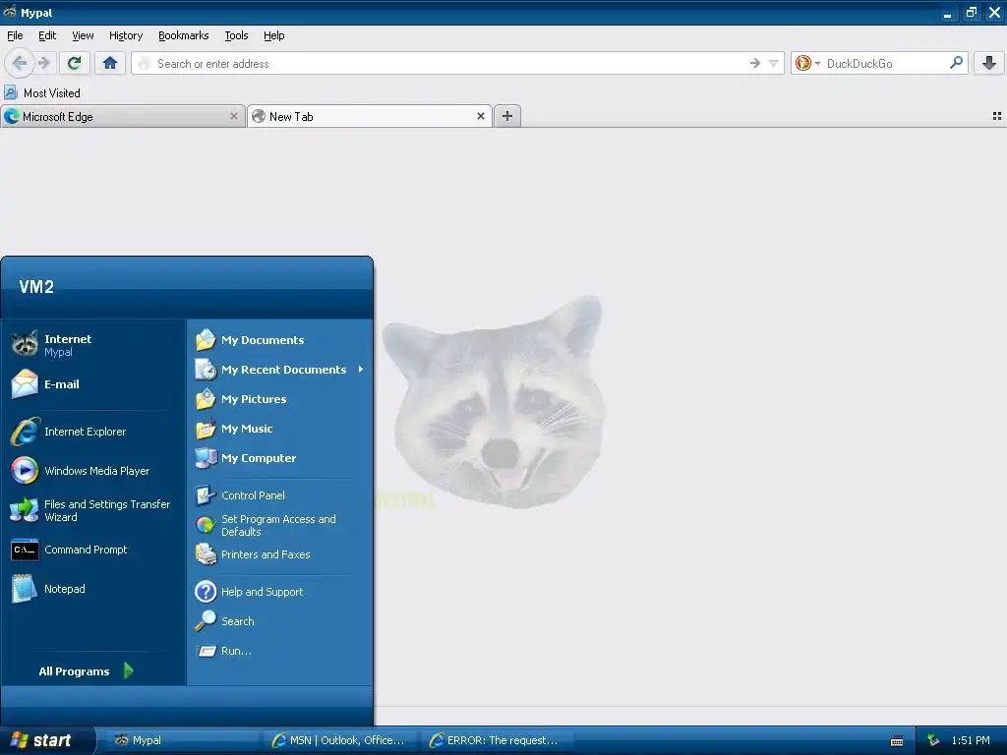
Task: Switch to MSN | Outlook taskbar window
Action: point(340,740)
